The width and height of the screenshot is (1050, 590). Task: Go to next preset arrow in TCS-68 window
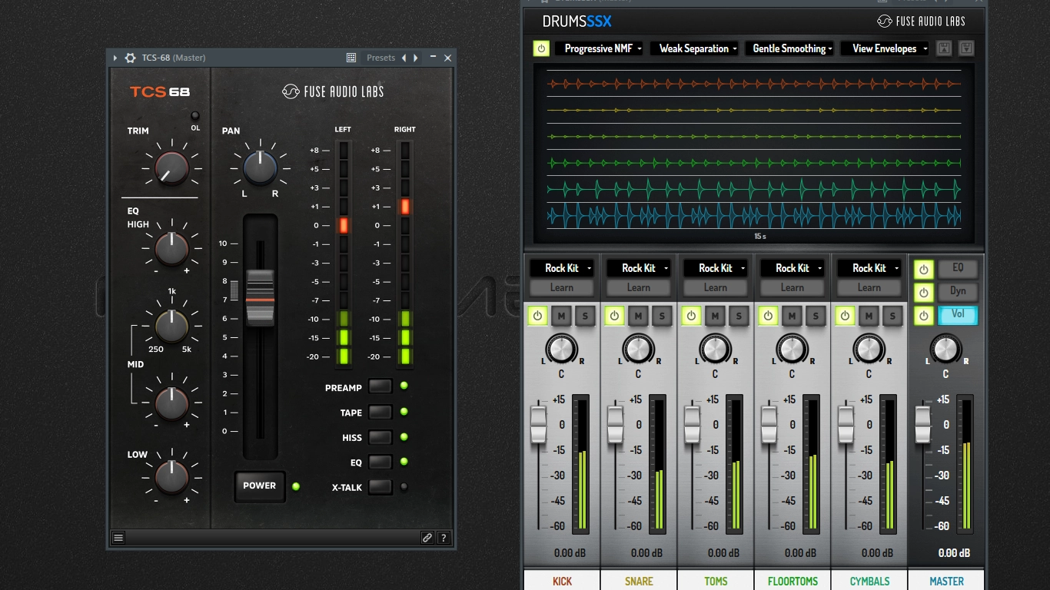tap(416, 58)
